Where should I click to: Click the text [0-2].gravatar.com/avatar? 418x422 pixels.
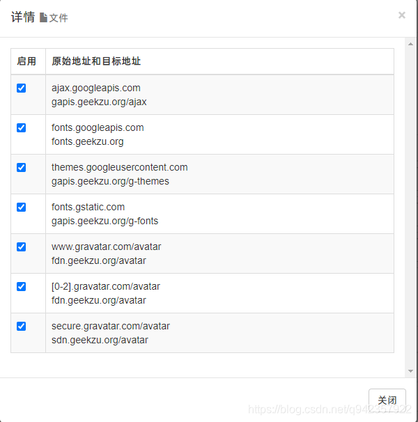point(106,286)
